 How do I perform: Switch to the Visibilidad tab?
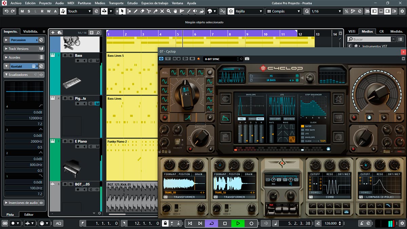[31, 31]
